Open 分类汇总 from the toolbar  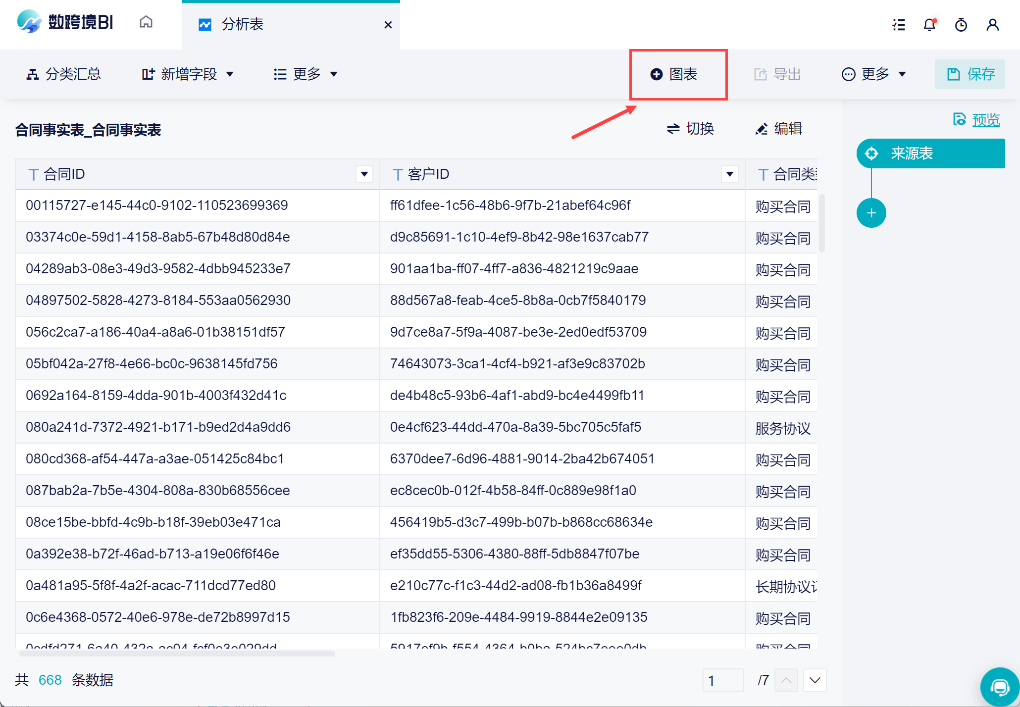[x=64, y=74]
